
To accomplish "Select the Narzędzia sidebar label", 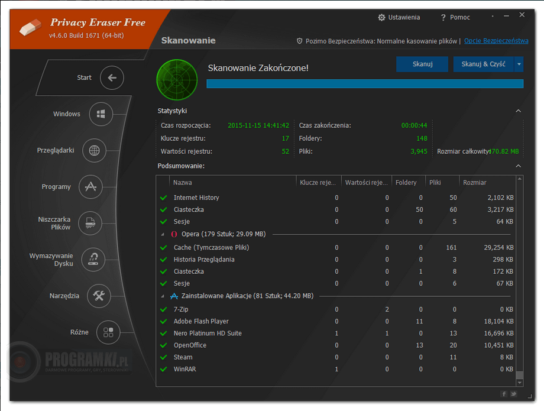I will (x=64, y=296).
